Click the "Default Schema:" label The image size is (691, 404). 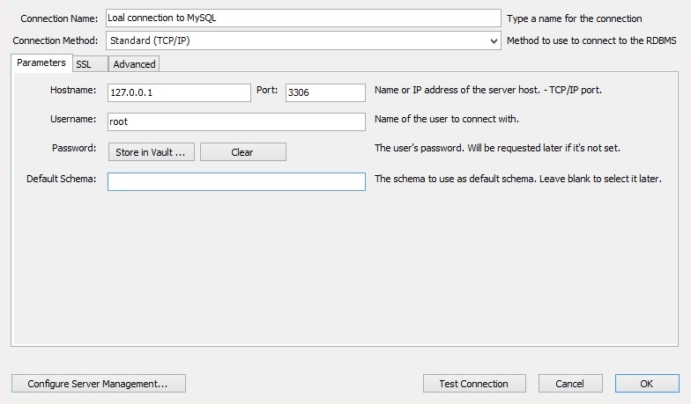tap(62, 179)
